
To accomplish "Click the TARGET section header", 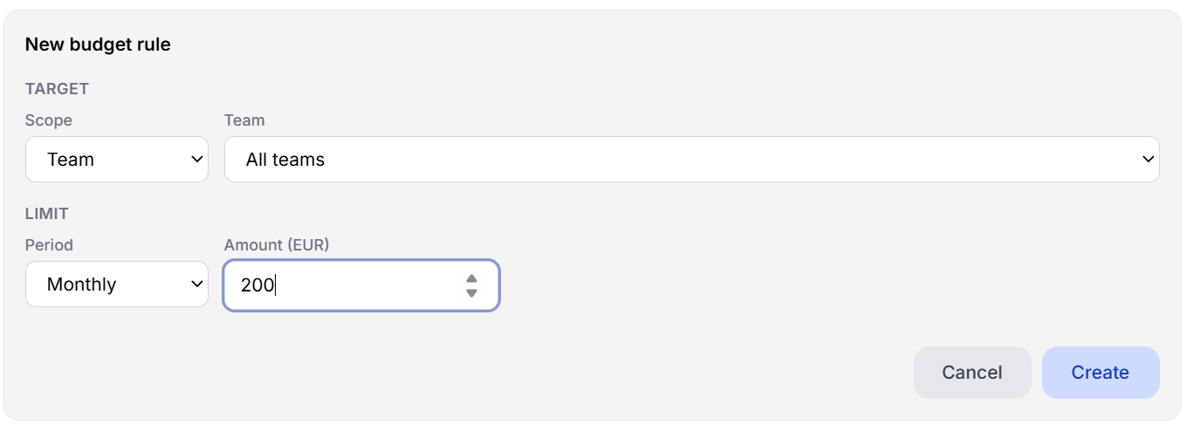I will click(58, 89).
